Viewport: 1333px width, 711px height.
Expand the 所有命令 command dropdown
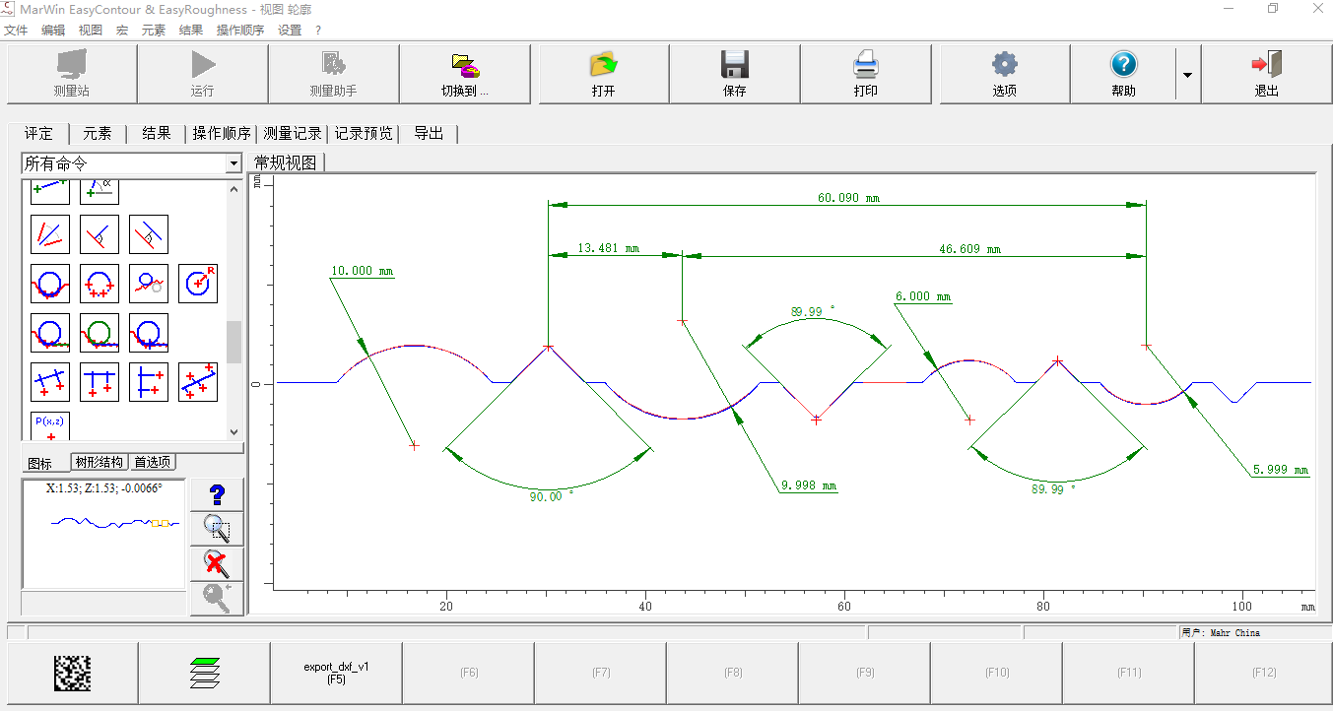tap(233, 163)
